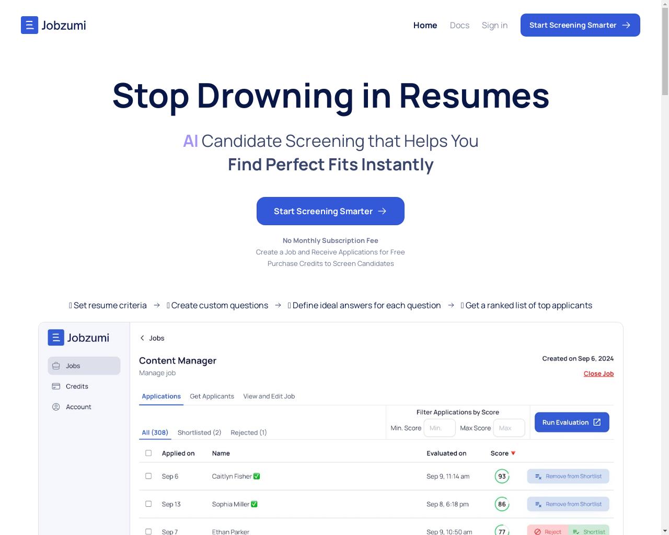The height and width of the screenshot is (535, 669).
Task: Check the Caitlyn Fisher row checkbox
Action: click(148, 476)
